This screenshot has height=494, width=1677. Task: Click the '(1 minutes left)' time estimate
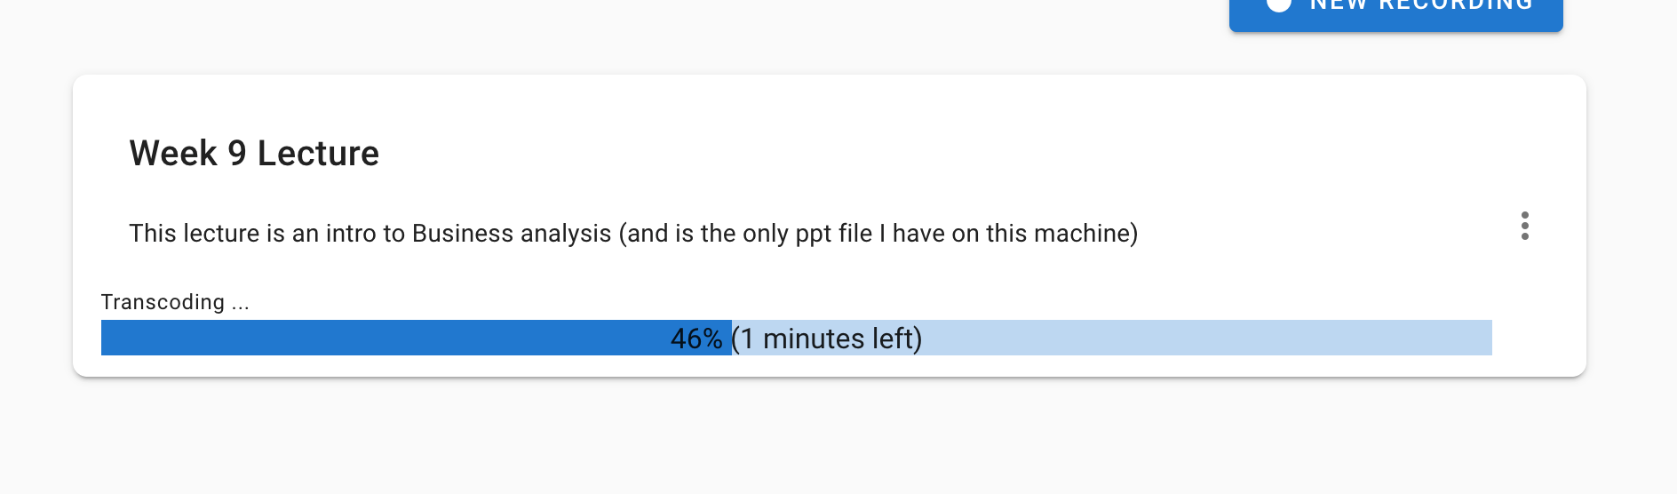(827, 339)
